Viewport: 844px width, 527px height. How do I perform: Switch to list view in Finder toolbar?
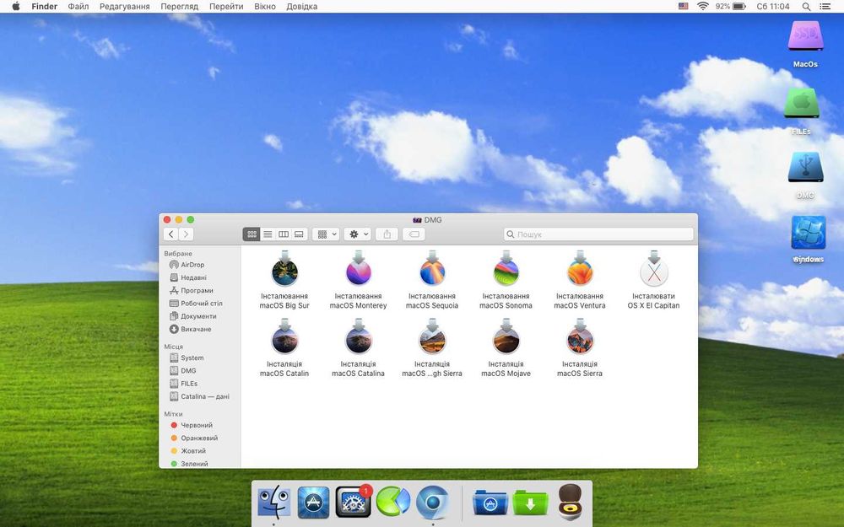(268, 234)
